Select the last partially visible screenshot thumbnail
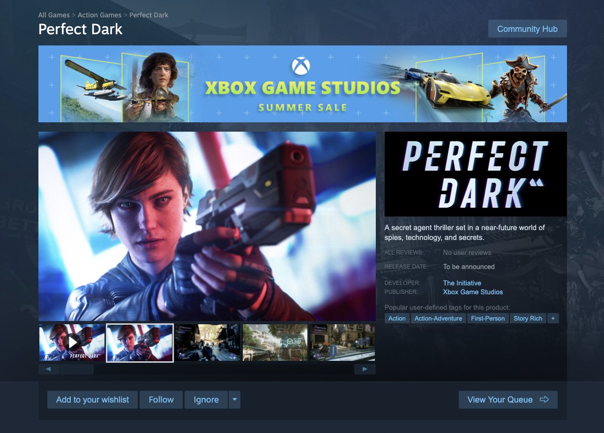Image resolution: width=604 pixels, height=433 pixels. 343,343
